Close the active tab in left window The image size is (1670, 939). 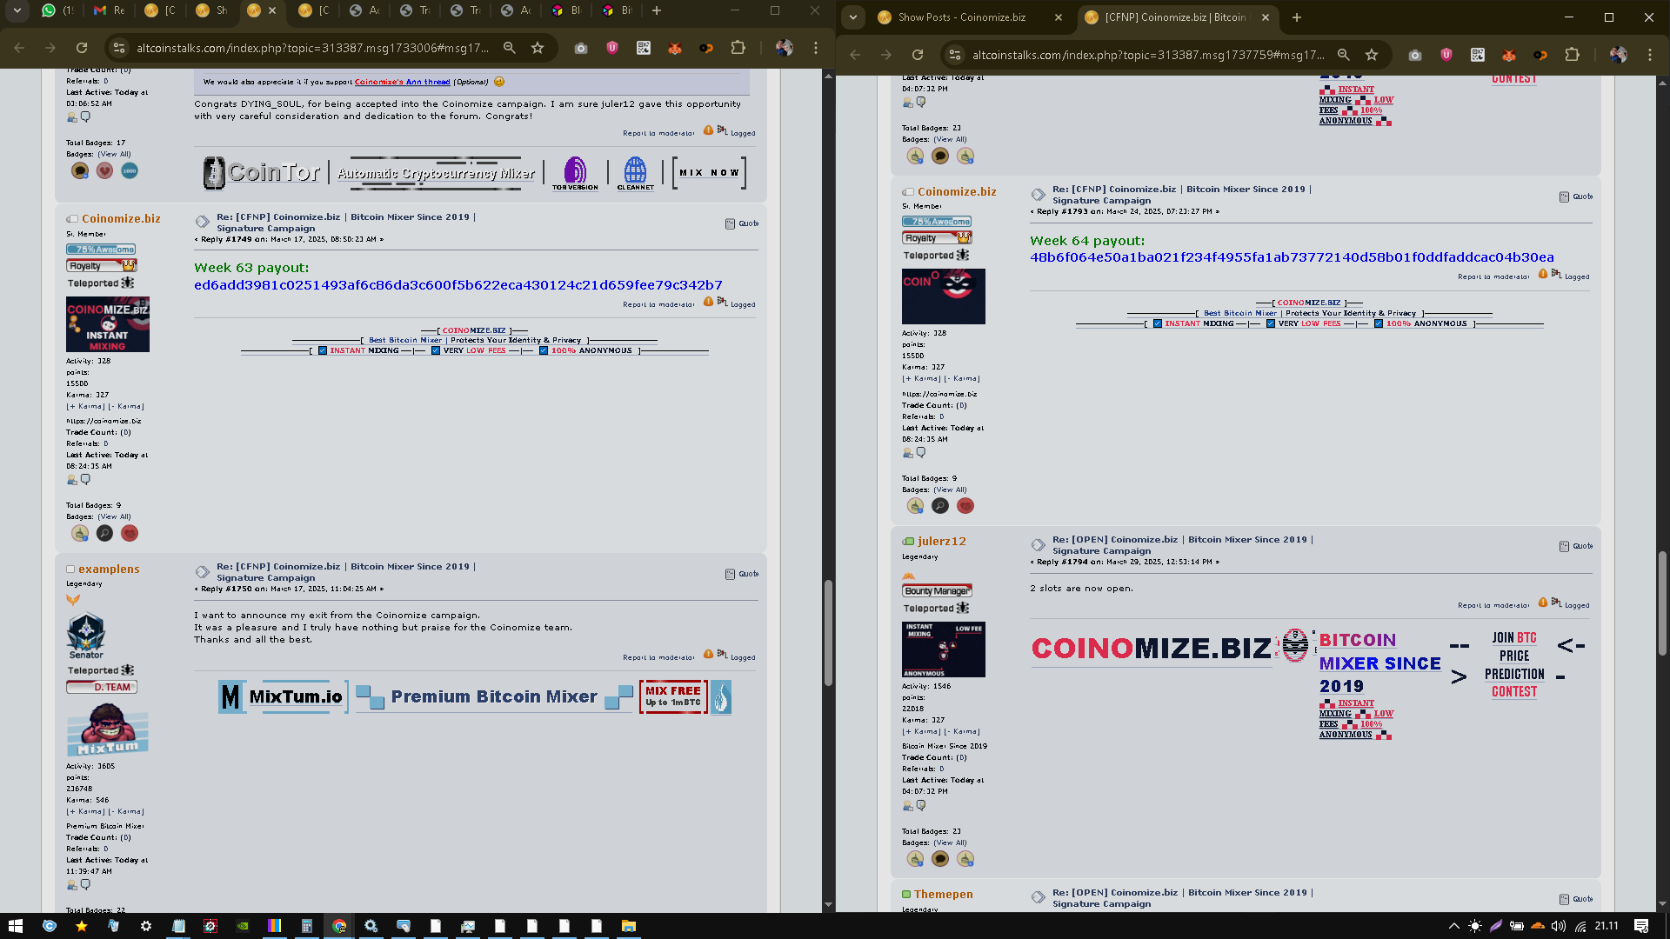point(272,10)
